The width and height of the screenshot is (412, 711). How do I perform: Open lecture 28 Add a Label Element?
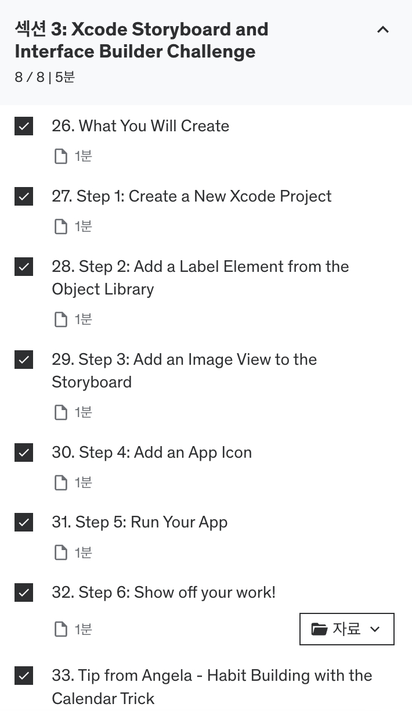200,277
